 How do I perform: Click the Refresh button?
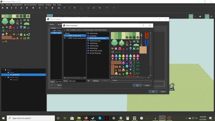pyautogui.click(x=96, y=81)
